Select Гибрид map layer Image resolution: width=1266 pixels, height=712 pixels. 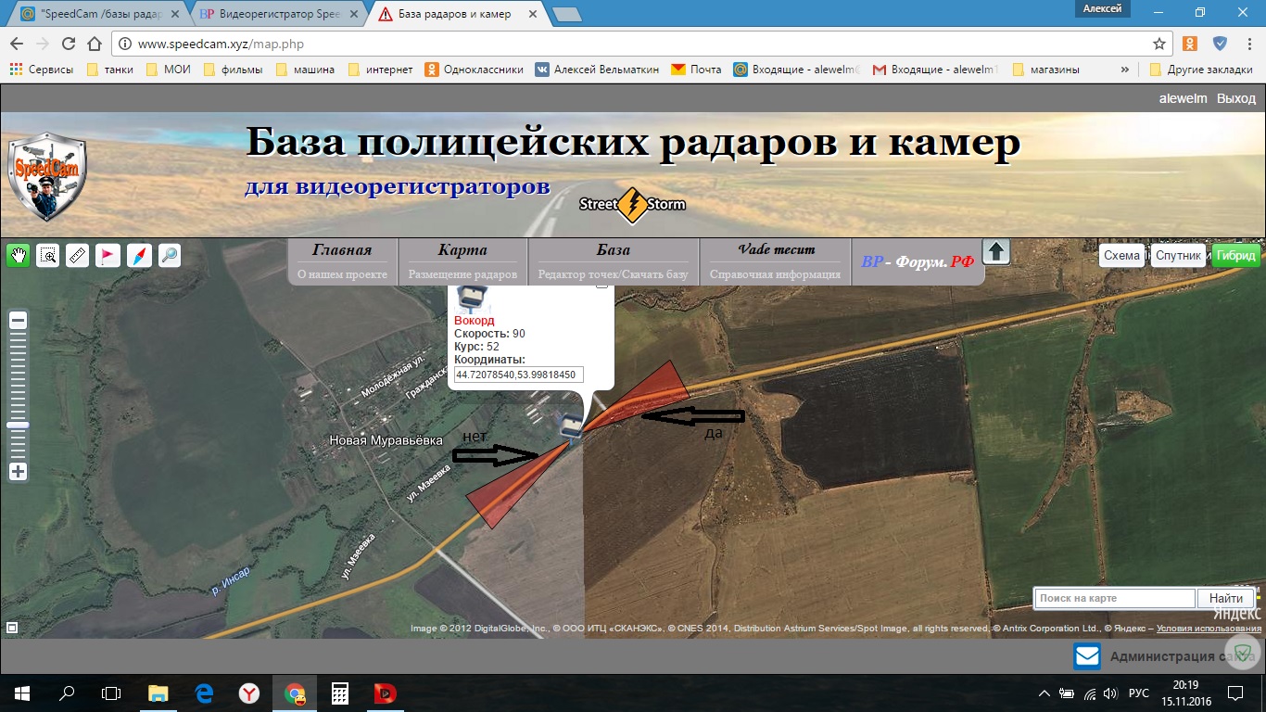point(1236,256)
